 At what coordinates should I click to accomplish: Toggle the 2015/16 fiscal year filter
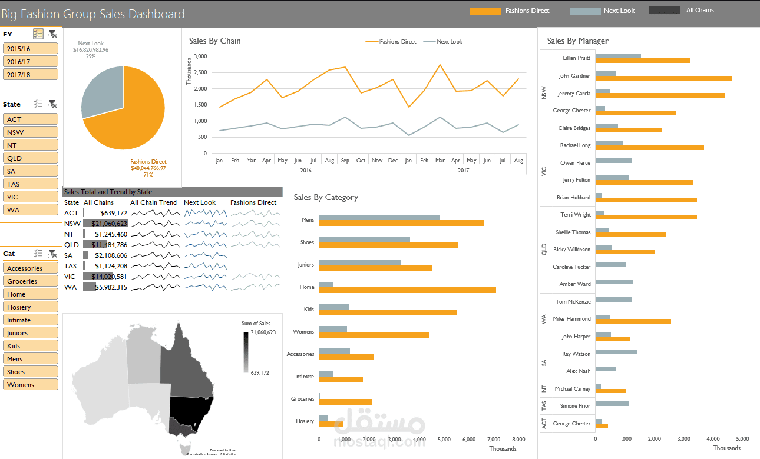[x=30, y=48]
